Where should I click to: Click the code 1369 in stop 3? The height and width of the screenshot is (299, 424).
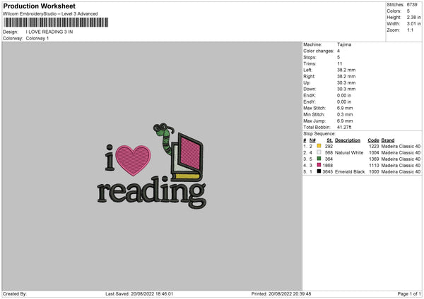point(374,159)
